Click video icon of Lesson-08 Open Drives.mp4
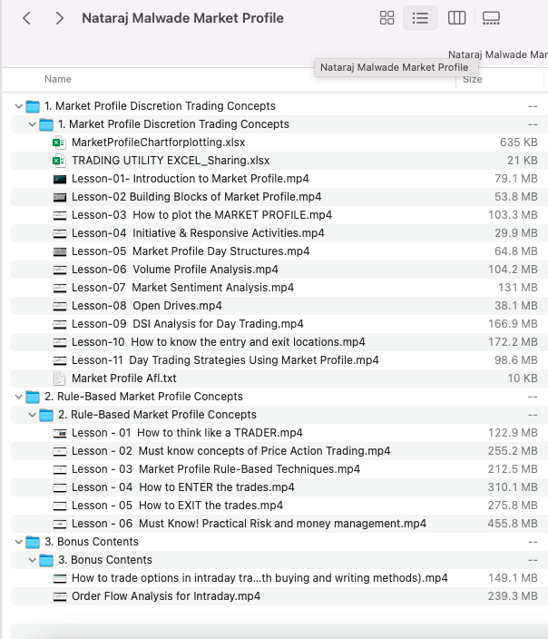 pyautogui.click(x=60, y=306)
